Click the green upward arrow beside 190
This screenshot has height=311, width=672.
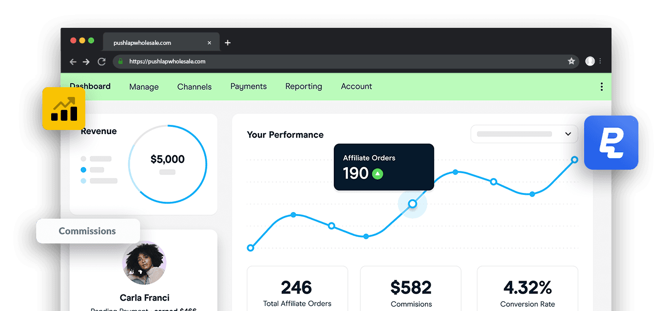pyautogui.click(x=377, y=174)
